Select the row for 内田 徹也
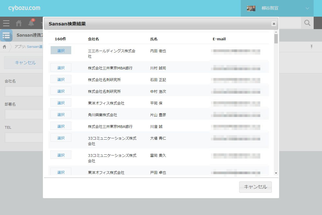Viewport: 322px width, 215px height. click(61, 50)
